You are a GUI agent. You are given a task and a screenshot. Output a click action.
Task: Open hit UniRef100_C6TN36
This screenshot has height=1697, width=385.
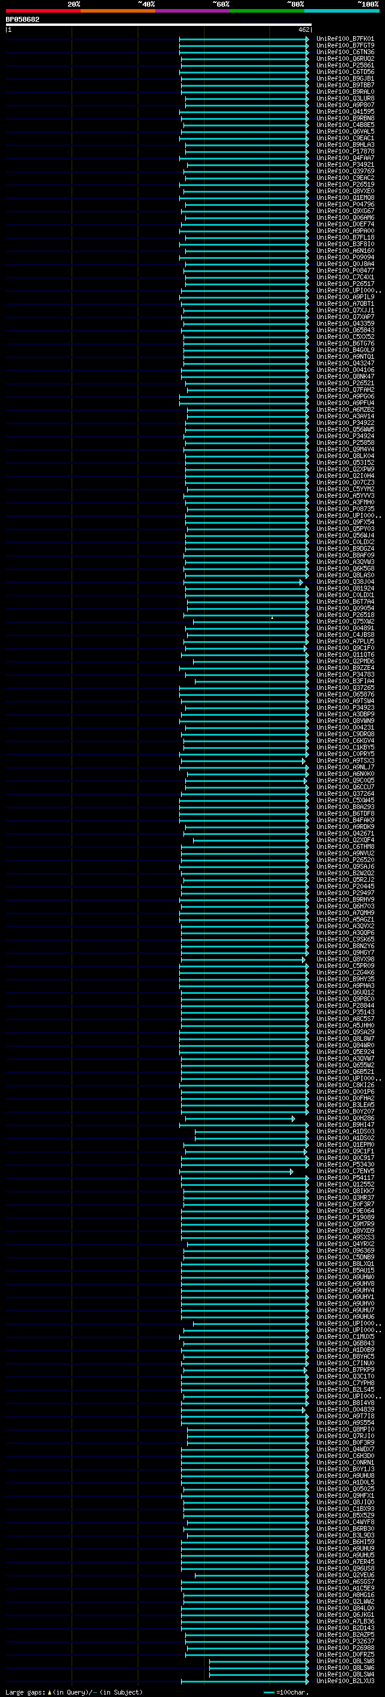[345, 52]
